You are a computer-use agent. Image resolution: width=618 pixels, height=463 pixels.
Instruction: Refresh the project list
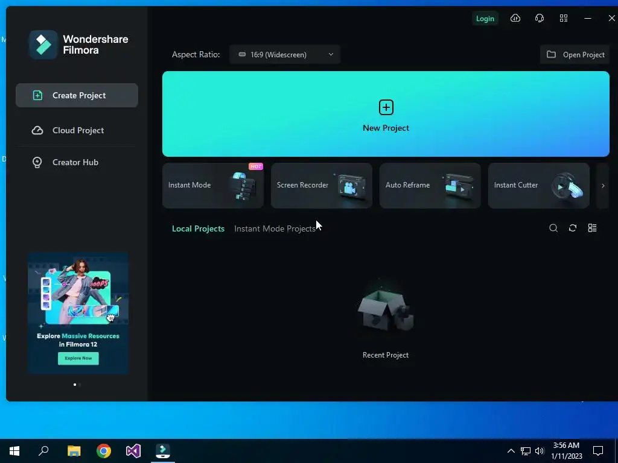point(573,228)
